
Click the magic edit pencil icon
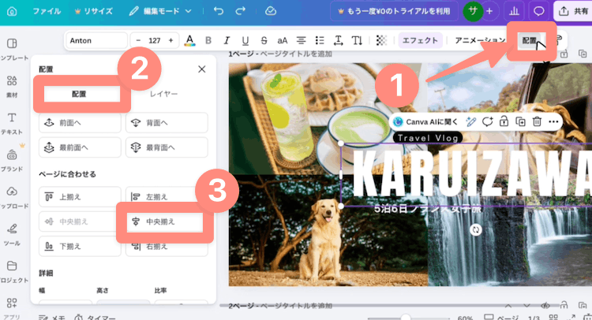tap(470, 121)
